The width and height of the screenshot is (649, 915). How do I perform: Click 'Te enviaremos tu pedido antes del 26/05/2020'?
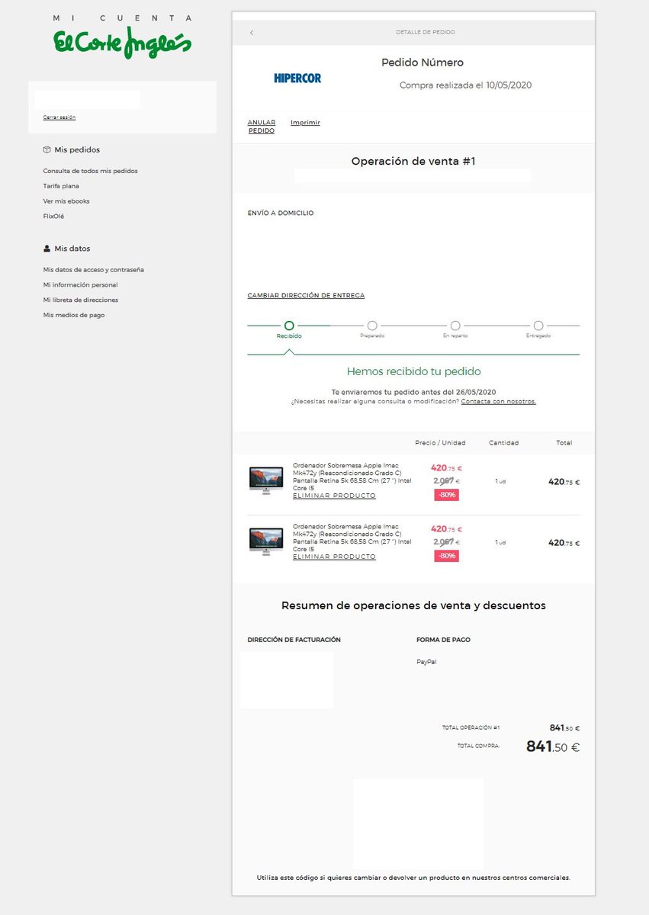413,391
